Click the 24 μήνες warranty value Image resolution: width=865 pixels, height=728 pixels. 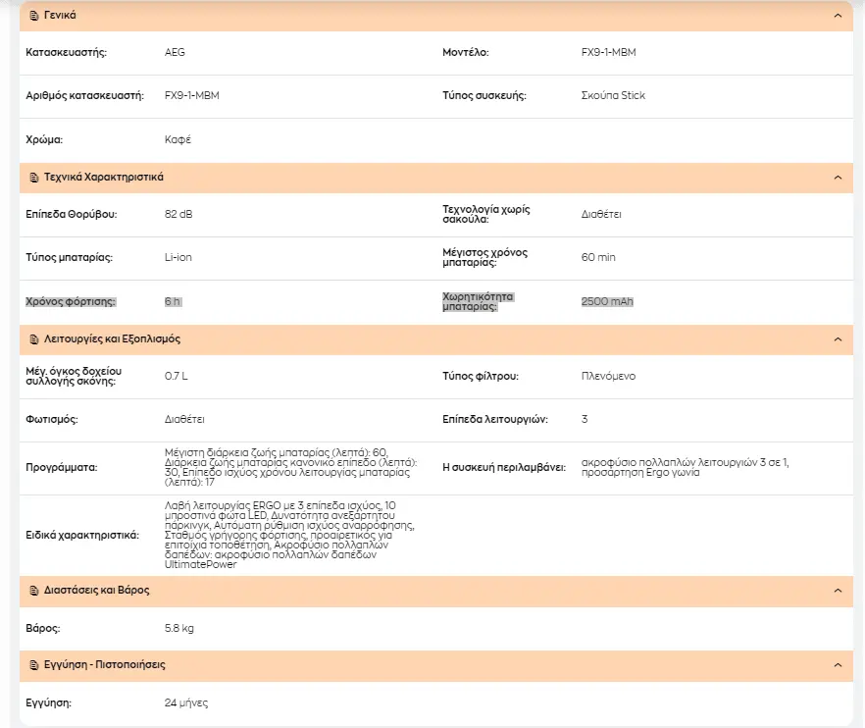186,702
